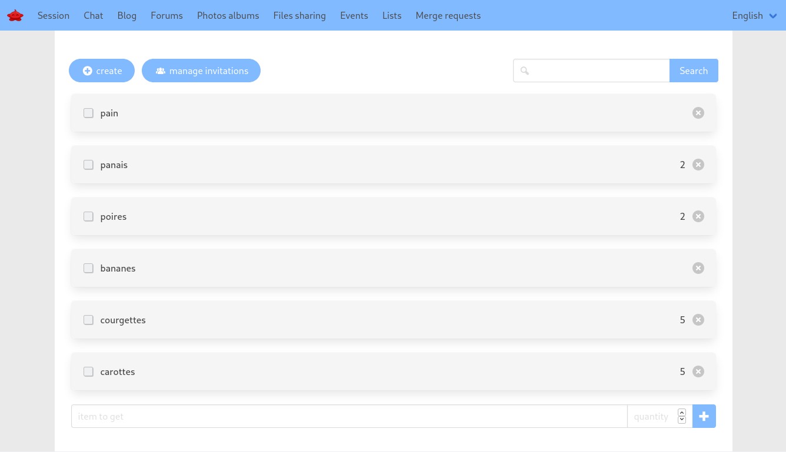Image resolution: width=786 pixels, height=452 pixels.
Task: Click the red Libervia logo icon
Action: click(15, 15)
